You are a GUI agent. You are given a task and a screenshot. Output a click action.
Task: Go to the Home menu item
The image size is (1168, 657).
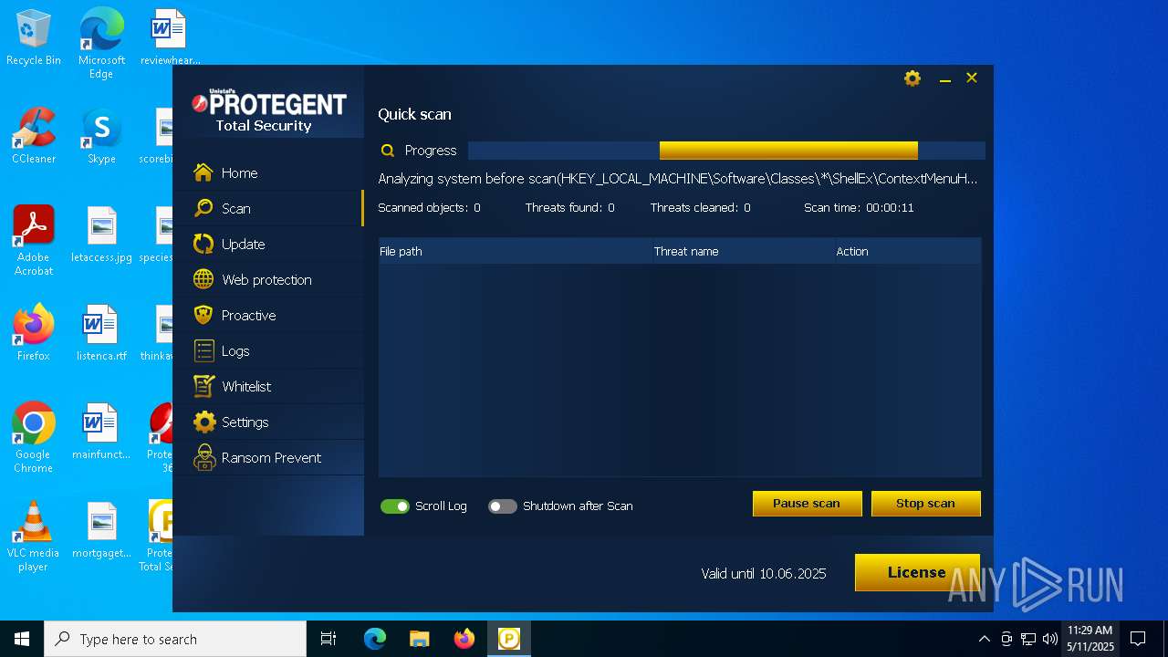pyautogui.click(x=268, y=172)
